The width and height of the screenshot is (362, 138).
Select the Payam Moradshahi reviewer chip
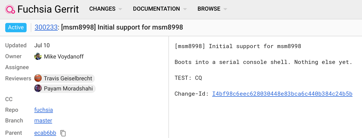coord(68,89)
